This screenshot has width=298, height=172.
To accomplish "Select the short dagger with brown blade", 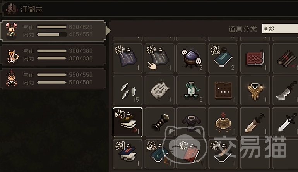I will (255, 122).
